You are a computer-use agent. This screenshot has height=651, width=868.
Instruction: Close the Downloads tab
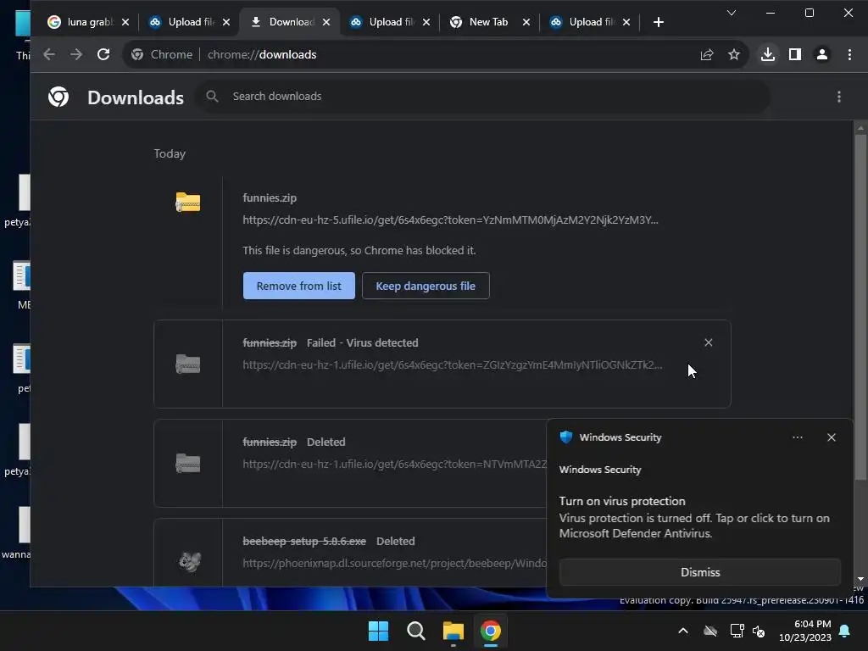pos(326,22)
